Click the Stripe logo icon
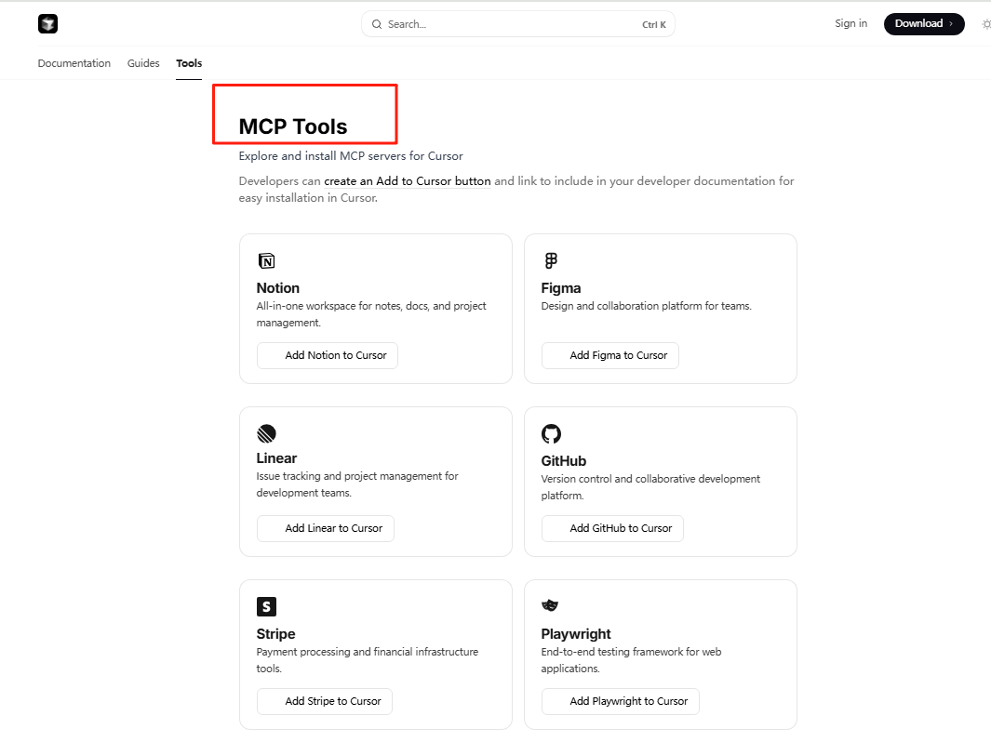This screenshot has height=742, width=991. click(267, 606)
